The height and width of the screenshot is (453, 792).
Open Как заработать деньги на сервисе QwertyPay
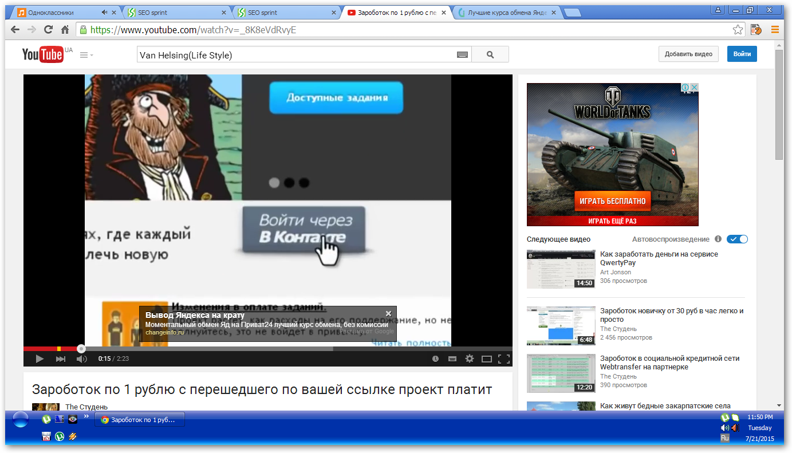coord(659,258)
